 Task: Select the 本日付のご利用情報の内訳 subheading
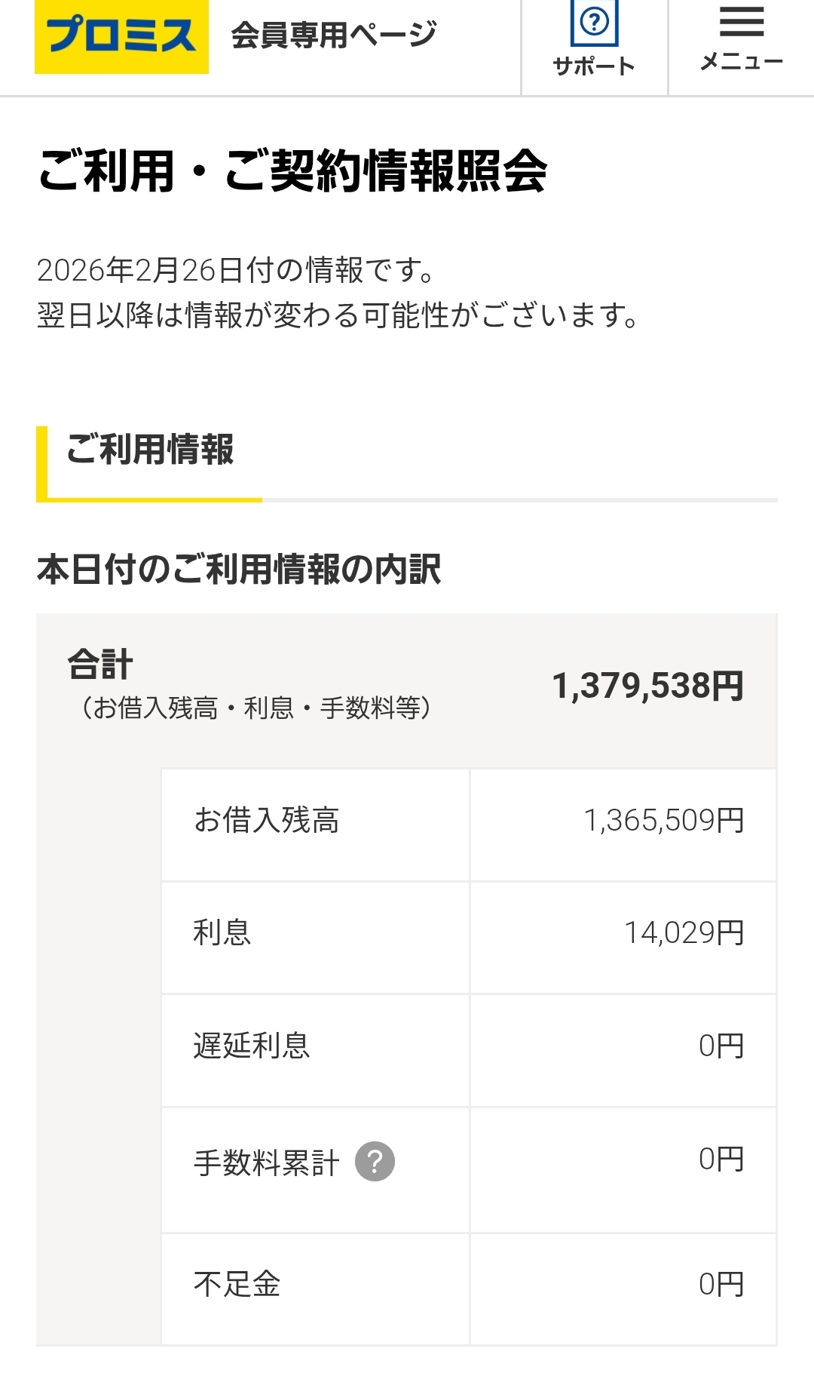239,570
